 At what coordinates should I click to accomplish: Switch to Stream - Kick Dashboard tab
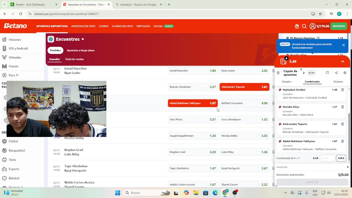click(x=33, y=4)
